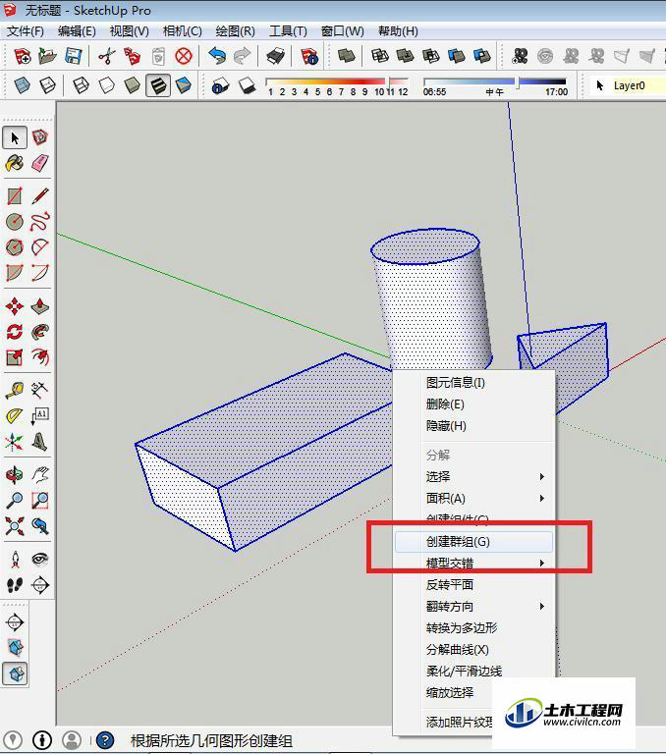Activate the Push/Pull tool

pos(40,306)
